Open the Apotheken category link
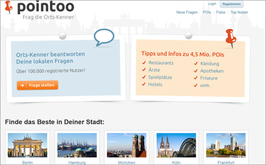This screenshot has width=266, height=165. tap(212, 71)
